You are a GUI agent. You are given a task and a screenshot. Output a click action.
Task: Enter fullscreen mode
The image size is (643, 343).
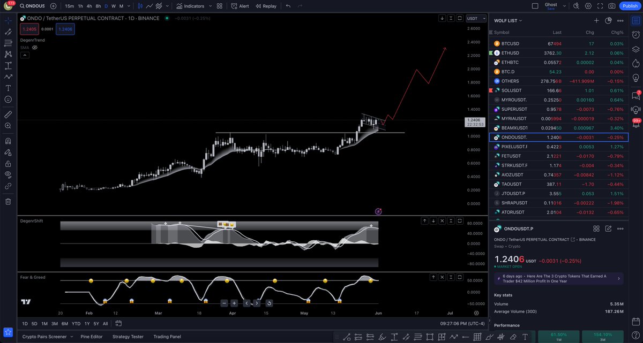click(600, 6)
